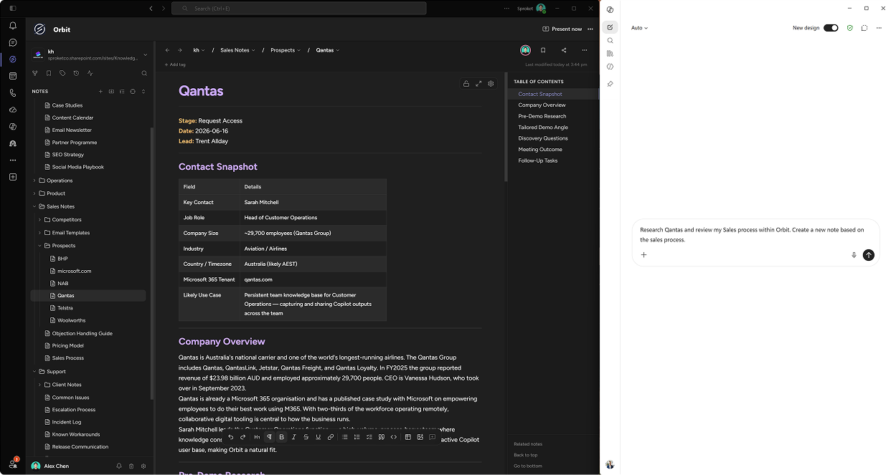Image resolution: width=891 pixels, height=475 pixels.
Task: Jump to Follow-Up Tasks in contents
Action: coord(538,160)
